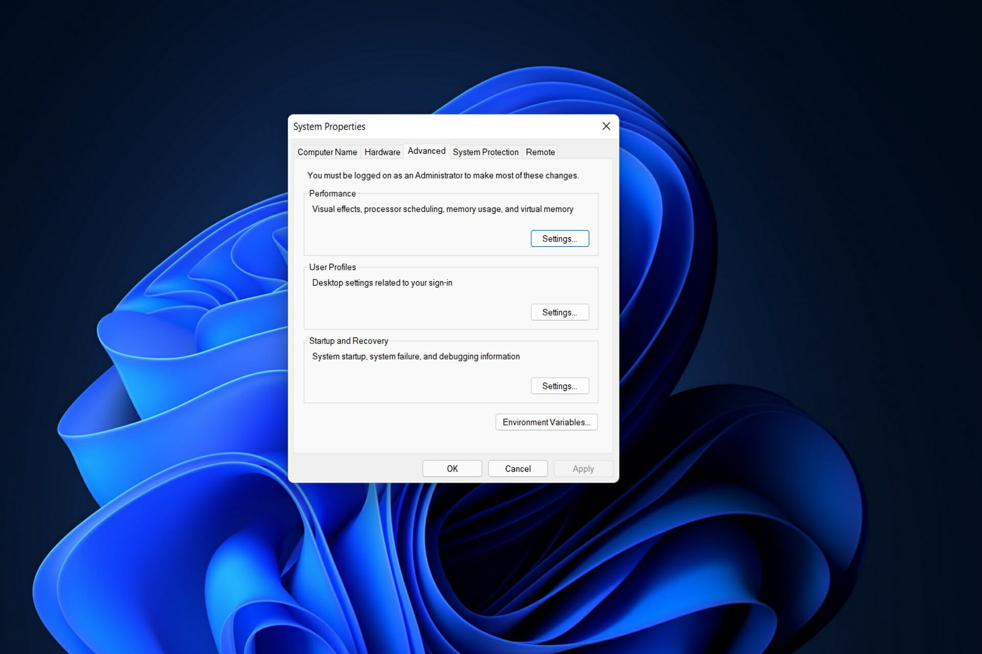The height and width of the screenshot is (654, 982).
Task: Confirm changes with OK
Action: point(452,468)
